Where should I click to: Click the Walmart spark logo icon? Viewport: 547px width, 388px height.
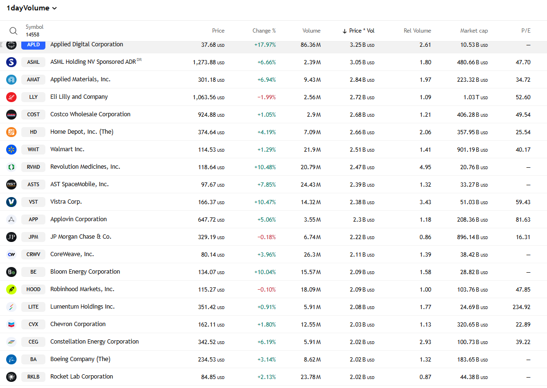click(x=11, y=149)
